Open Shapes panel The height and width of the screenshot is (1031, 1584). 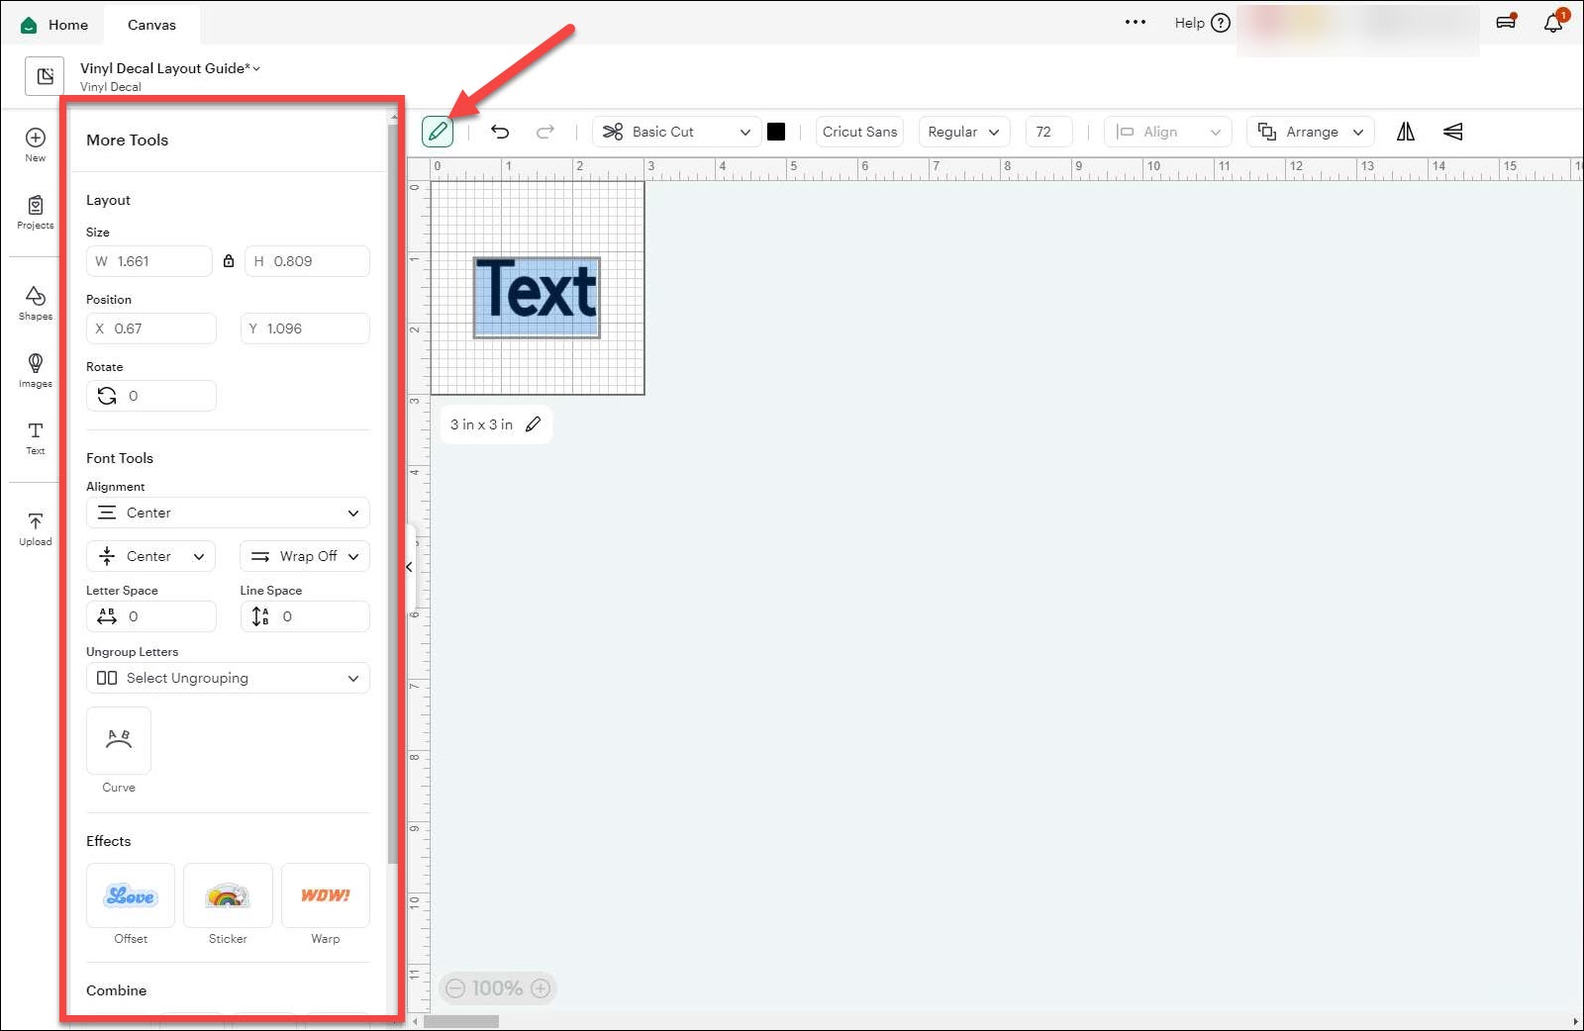[36, 303]
